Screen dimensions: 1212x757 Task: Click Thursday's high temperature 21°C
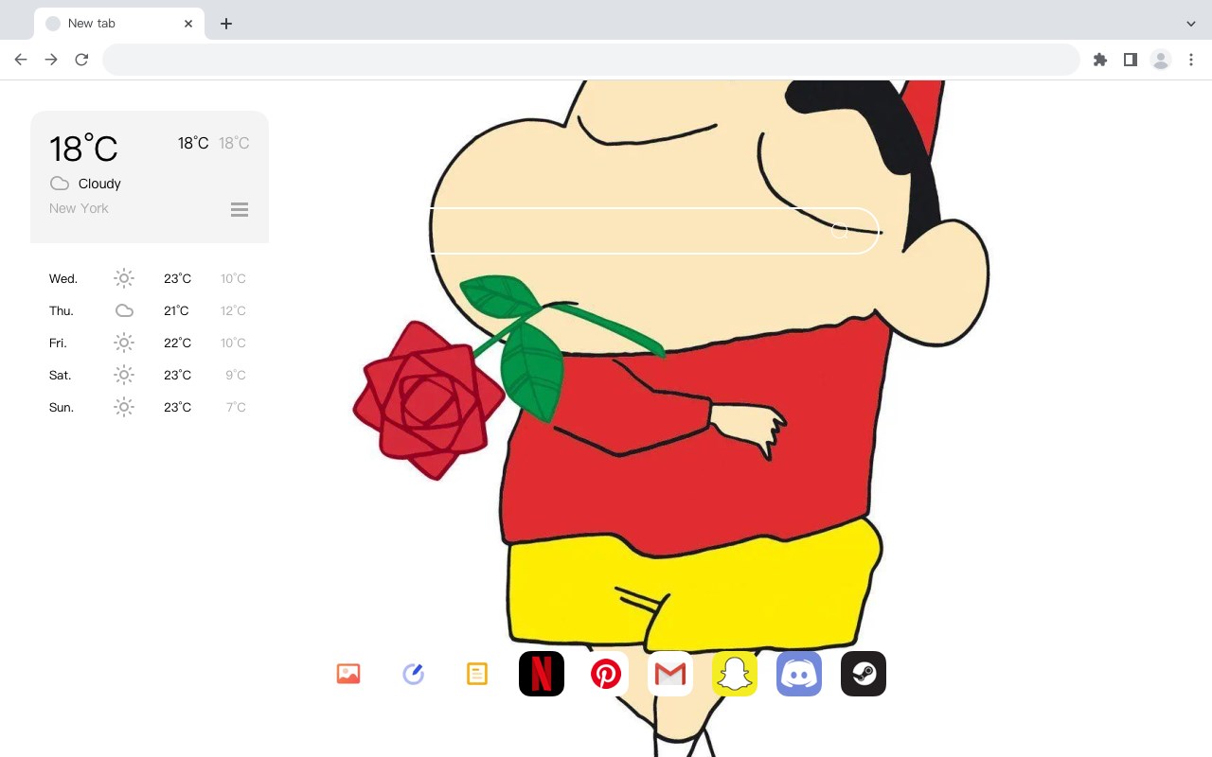pyautogui.click(x=176, y=310)
